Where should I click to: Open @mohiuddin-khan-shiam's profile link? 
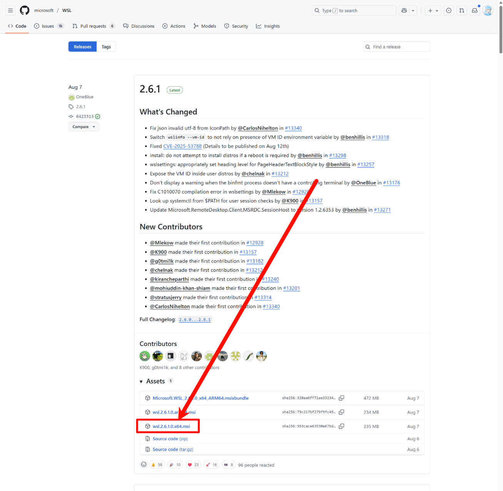[180, 288]
